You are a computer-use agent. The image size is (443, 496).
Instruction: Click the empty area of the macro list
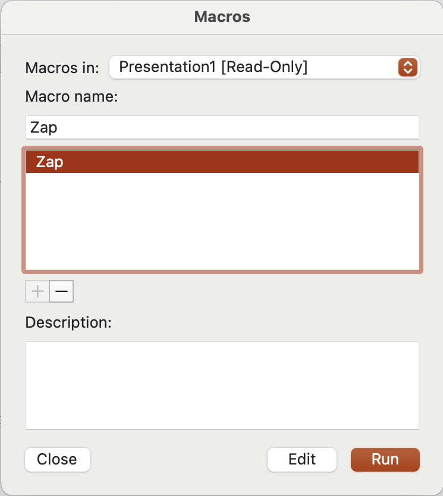[222, 220]
